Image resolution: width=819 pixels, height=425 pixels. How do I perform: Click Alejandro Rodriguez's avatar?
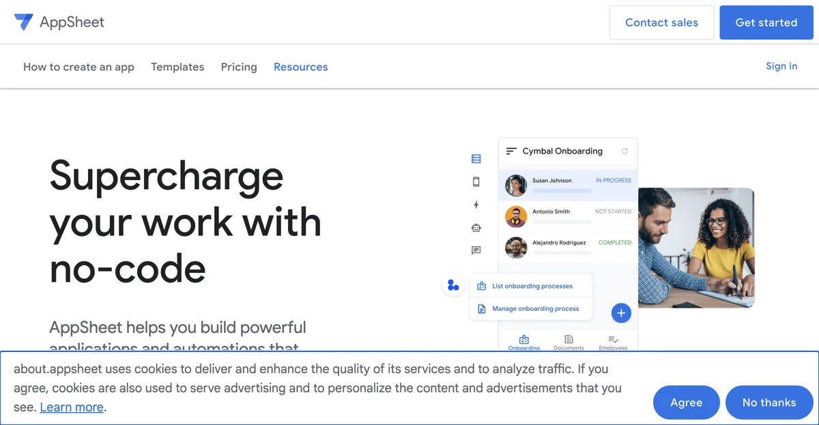click(516, 248)
